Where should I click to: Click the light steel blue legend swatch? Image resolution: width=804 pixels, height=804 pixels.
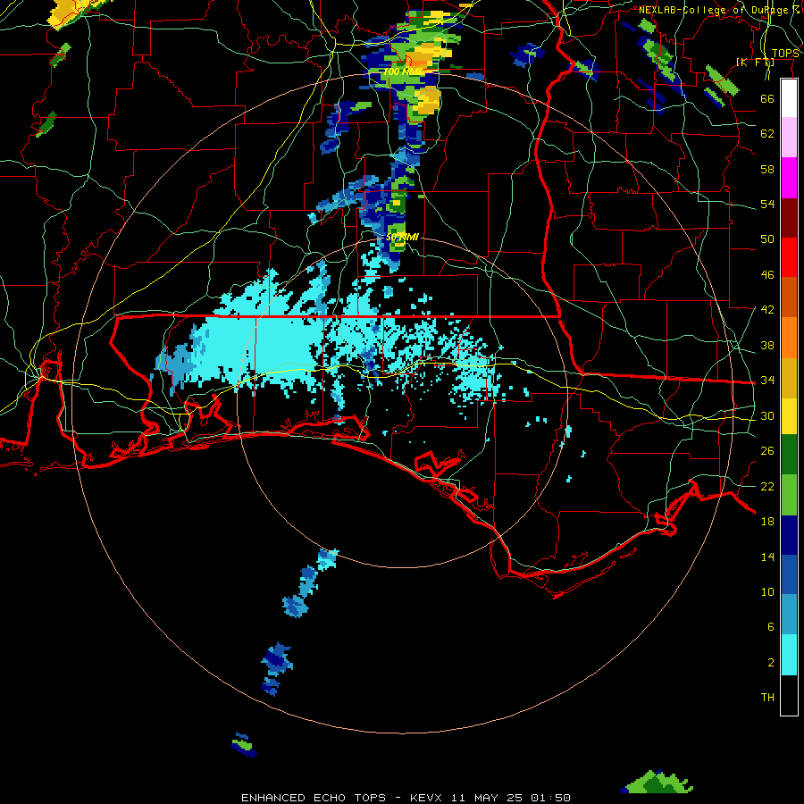789,615
